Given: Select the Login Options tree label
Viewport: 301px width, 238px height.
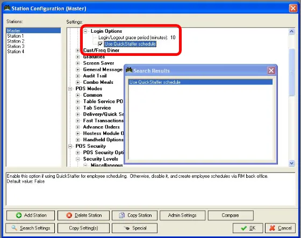Looking at the screenshot, I should [106, 31].
